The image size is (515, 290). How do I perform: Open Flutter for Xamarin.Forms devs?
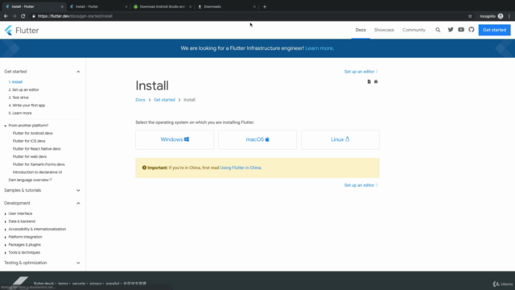[x=39, y=164]
